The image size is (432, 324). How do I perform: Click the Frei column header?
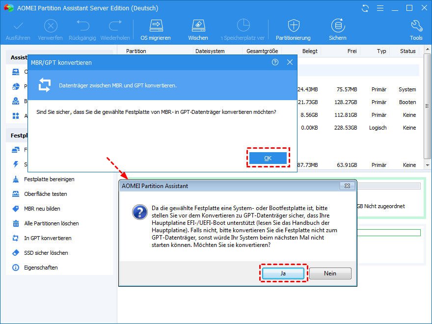coord(352,51)
